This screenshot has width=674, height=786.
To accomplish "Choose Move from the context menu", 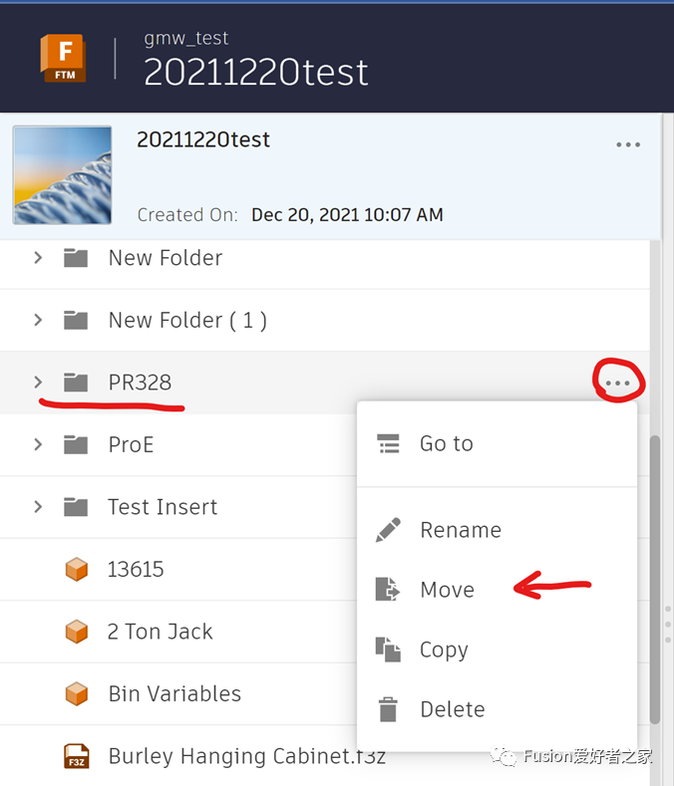I will 447,590.
